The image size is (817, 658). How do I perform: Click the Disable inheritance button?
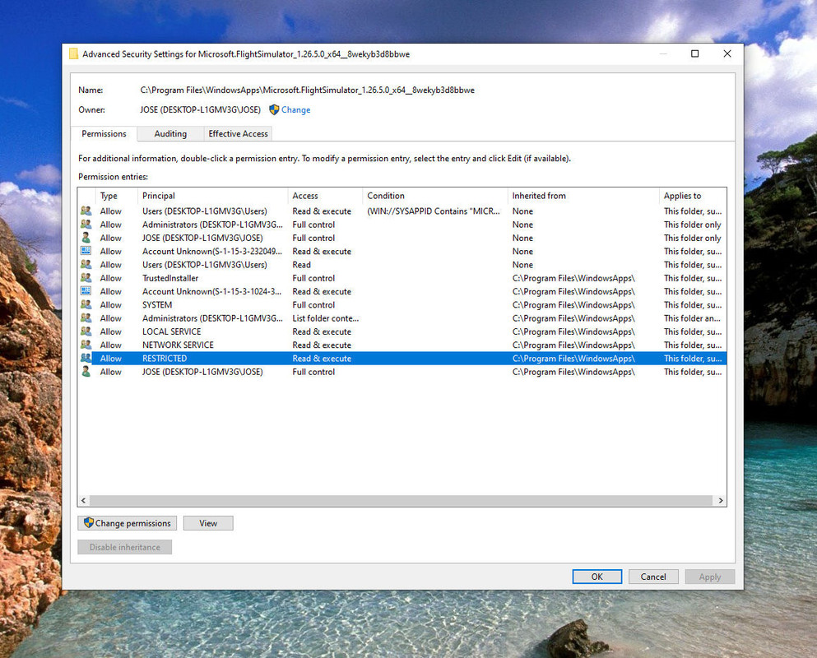point(124,547)
